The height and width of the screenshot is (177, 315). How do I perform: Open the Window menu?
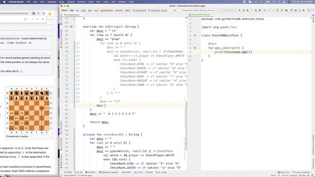[122, 2]
